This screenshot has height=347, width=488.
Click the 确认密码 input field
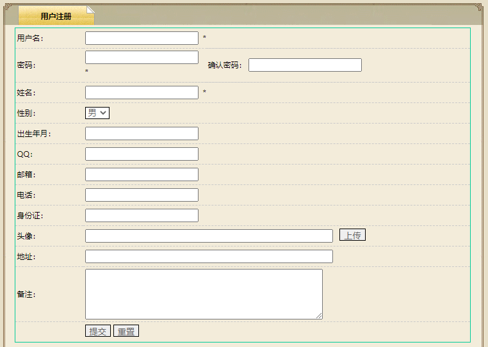tap(305, 65)
